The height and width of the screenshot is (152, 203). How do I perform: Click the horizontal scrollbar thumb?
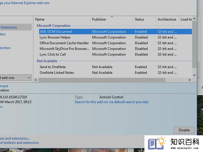[102, 80]
